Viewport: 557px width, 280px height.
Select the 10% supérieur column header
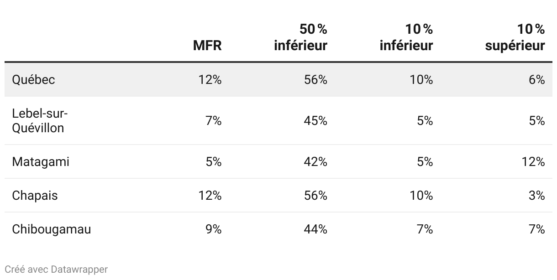click(x=515, y=37)
